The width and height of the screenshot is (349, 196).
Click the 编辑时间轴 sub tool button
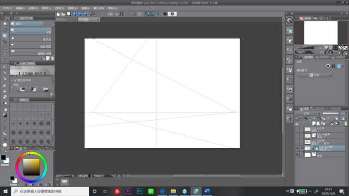(x=31, y=52)
